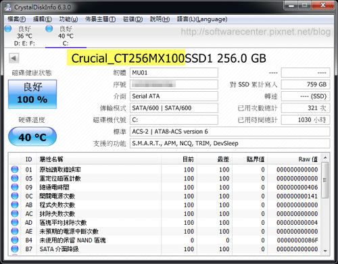Click the SATA/600 transfer mode field
This screenshot has width=338, height=264.
[174, 108]
